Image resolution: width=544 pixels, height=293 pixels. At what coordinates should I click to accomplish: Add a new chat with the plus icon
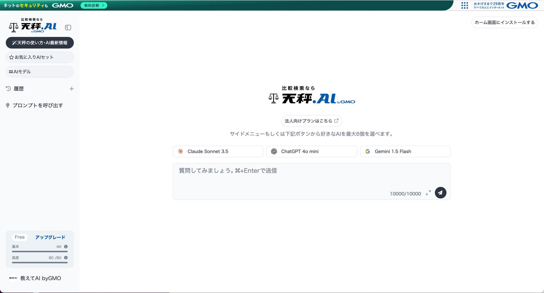72,89
